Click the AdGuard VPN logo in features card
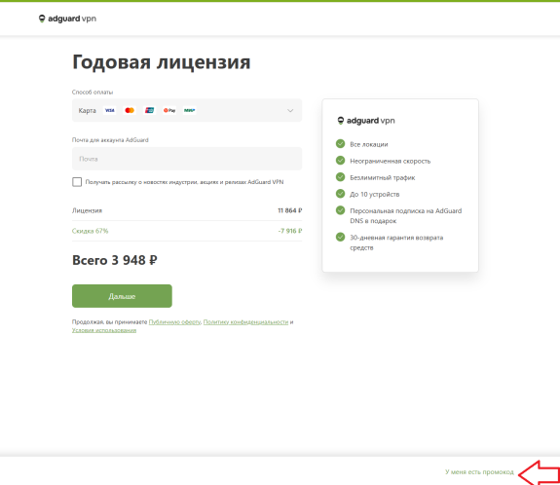This screenshot has height=485, width=560. pos(366,121)
